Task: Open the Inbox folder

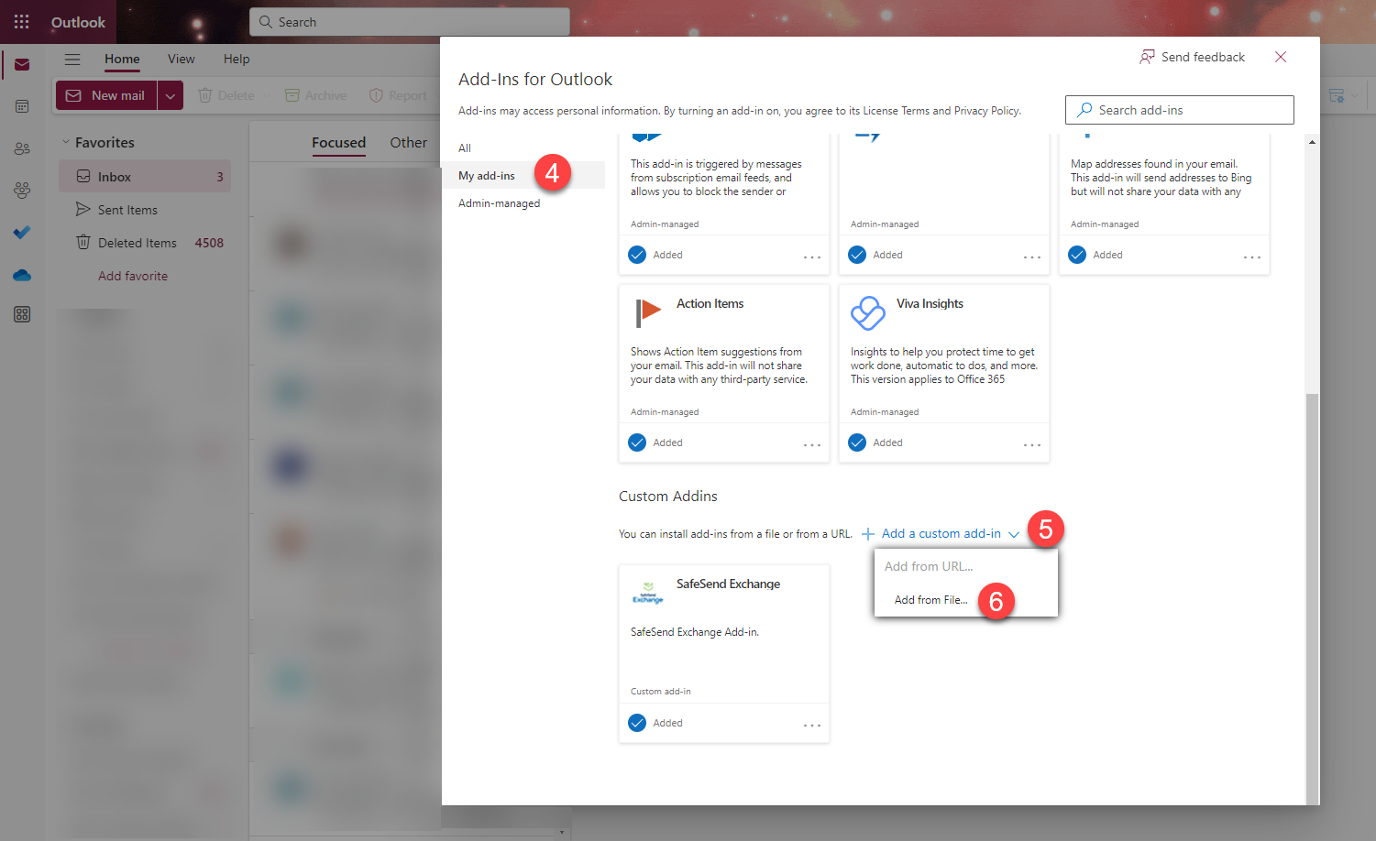Action: [x=145, y=177]
